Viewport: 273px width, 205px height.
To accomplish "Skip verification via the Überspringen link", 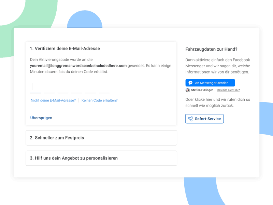I will 41,118.
